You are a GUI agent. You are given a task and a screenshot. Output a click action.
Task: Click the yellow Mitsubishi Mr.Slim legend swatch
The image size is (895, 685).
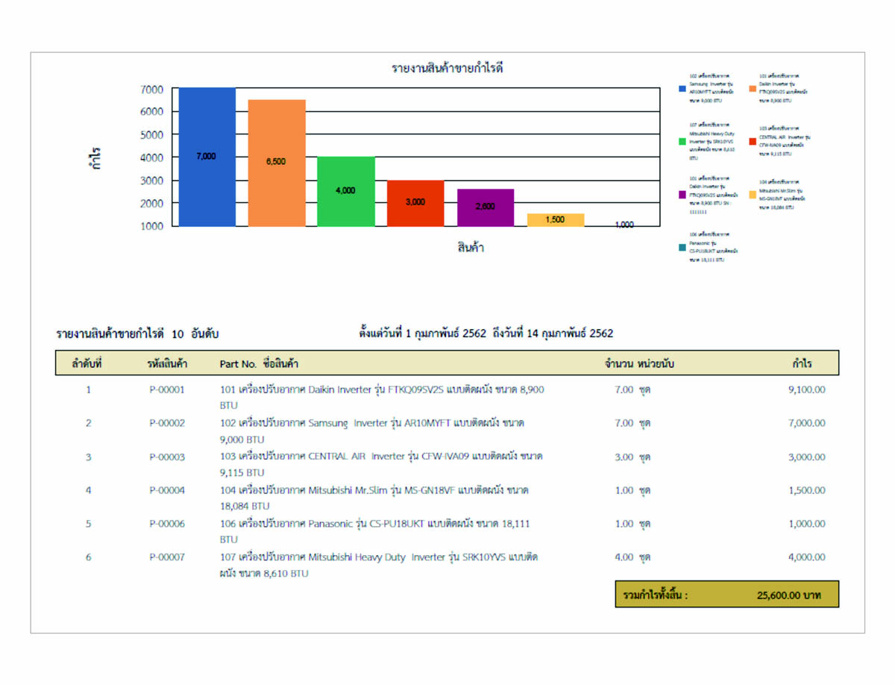[x=753, y=194]
